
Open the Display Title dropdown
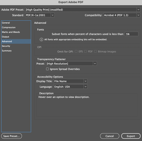[71, 81]
